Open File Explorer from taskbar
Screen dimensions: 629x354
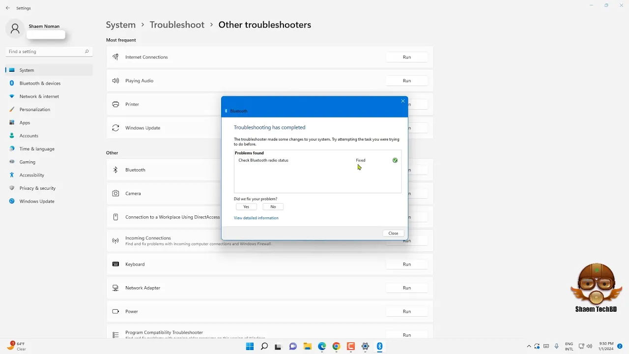click(x=307, y=346)
